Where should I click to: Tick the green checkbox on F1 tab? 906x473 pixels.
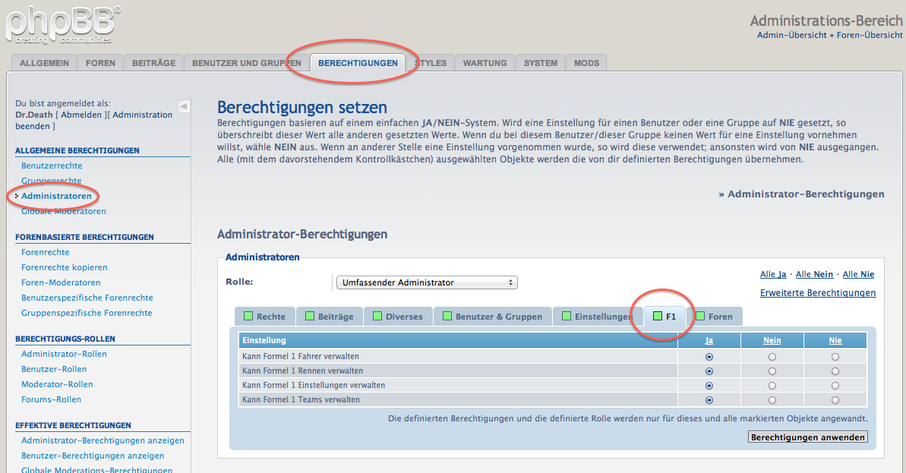coord(658,316)
